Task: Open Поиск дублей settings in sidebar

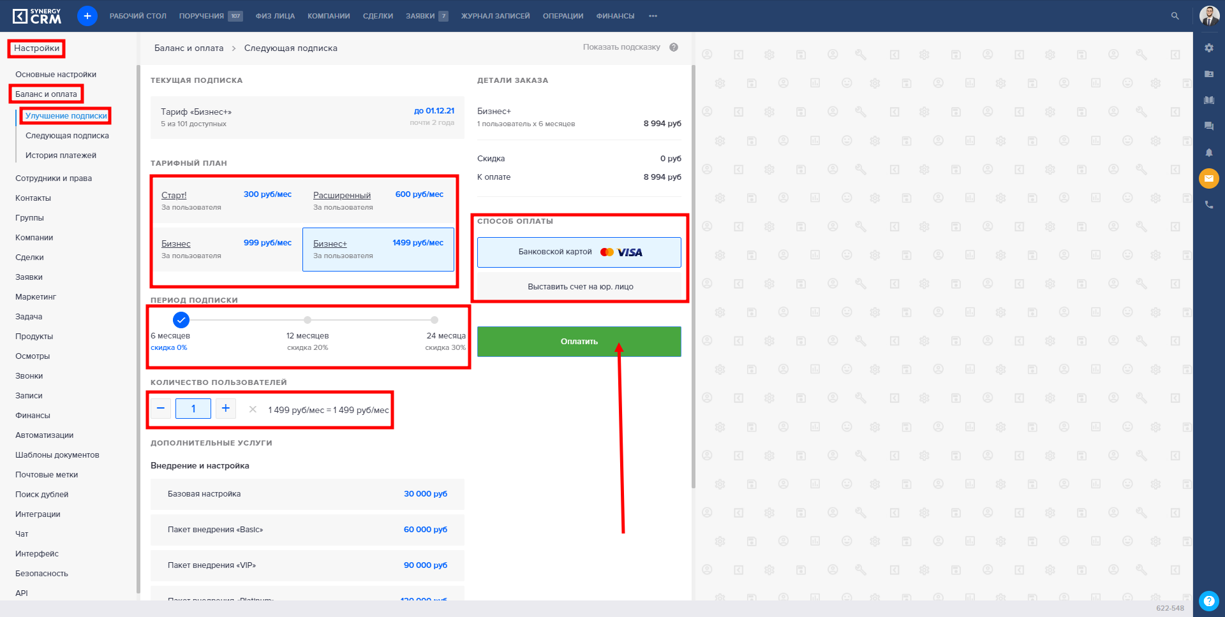Action: [x=41, y=495]
